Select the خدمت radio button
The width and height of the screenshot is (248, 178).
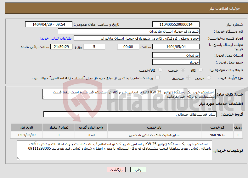[183, 70]
